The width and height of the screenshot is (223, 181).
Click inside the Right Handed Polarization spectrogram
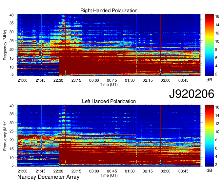(x=109, y=45)
